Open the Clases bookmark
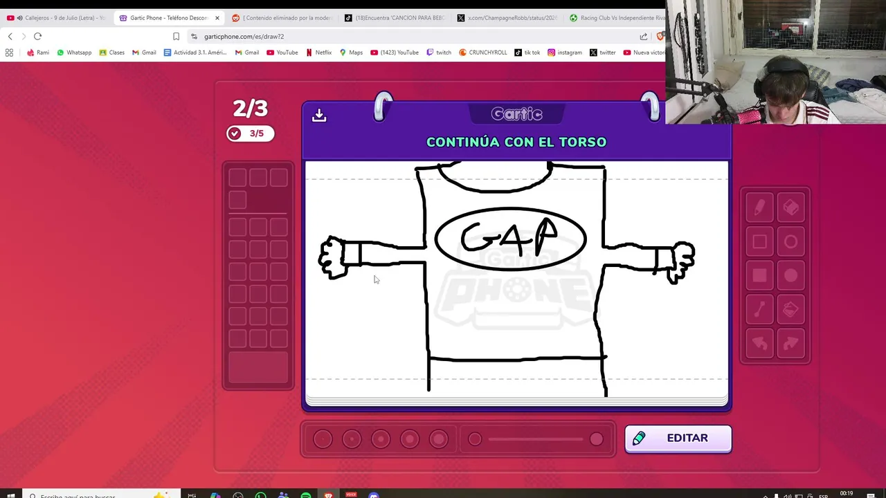The width and height of the screenshot is (886, 498). tap(111, 53)
